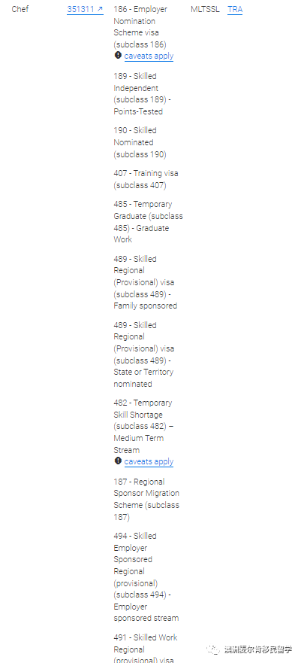Viewport: 301px width, 663px height.
Task: Click the 187 Regional Sponsor Migration entry
Action: pos(146,500)
